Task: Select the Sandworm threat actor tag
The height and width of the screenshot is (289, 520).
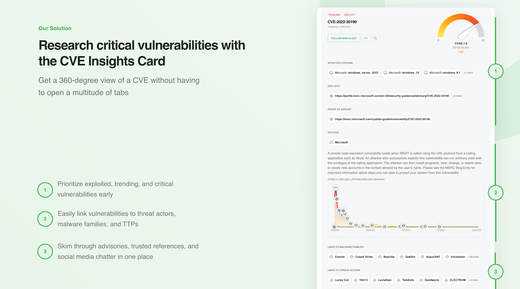Action: pos(429,280)
